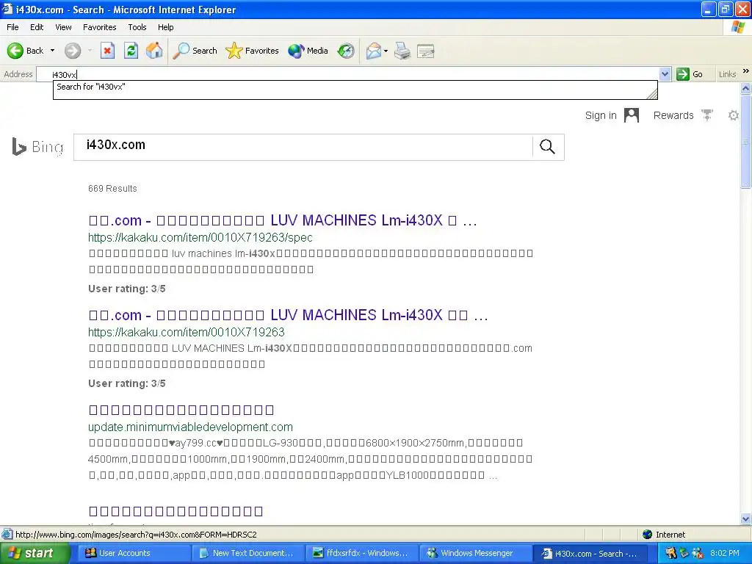Expand the Links toolbar chevron
The image size is (752, 564).
pyautogui.click(x=746, y=71)
